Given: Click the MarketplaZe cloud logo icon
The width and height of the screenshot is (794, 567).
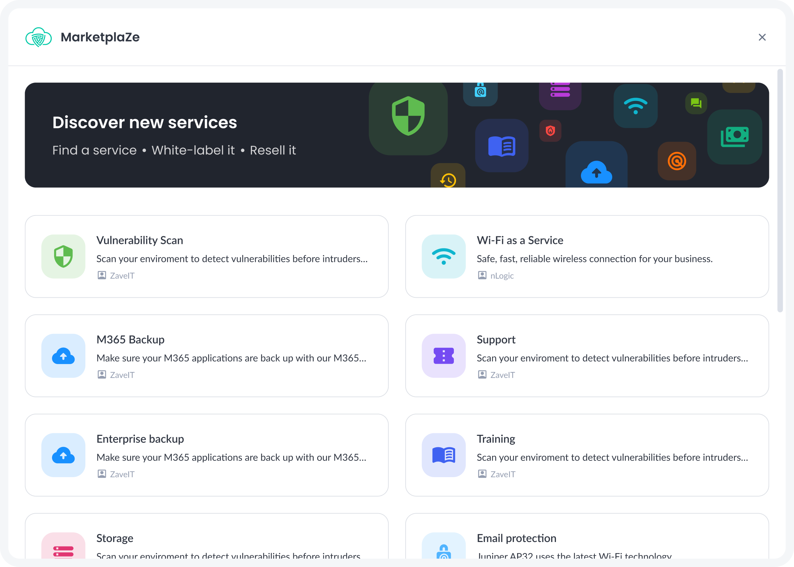Looking at the screenshot, I should 39,37.
